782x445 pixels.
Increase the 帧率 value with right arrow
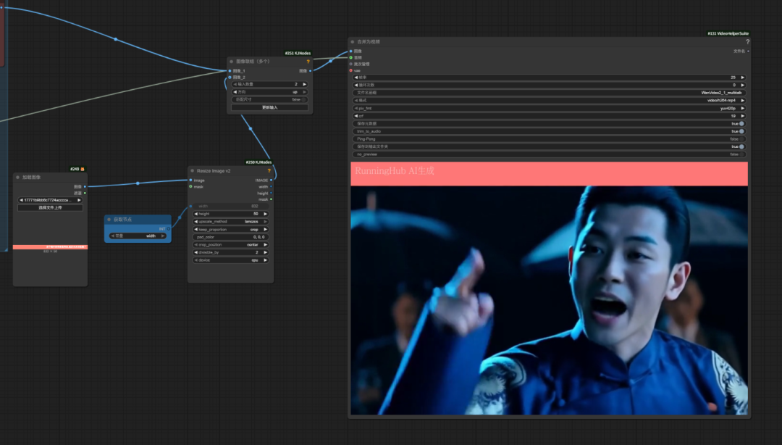743,78
